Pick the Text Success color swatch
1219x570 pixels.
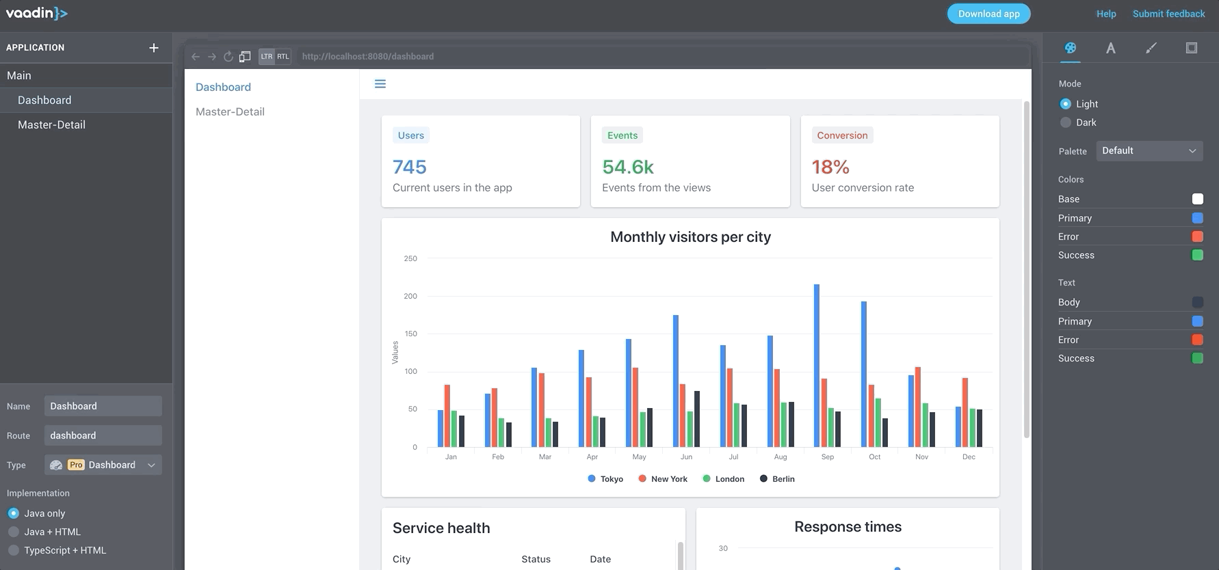[1198, 358]
